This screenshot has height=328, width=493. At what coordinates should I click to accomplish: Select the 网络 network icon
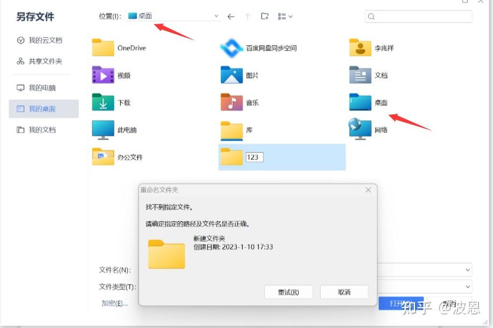tap(359, 129)
